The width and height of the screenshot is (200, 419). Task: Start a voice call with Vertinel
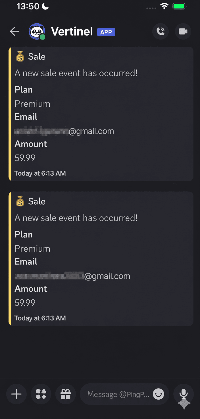pos(160,31)
